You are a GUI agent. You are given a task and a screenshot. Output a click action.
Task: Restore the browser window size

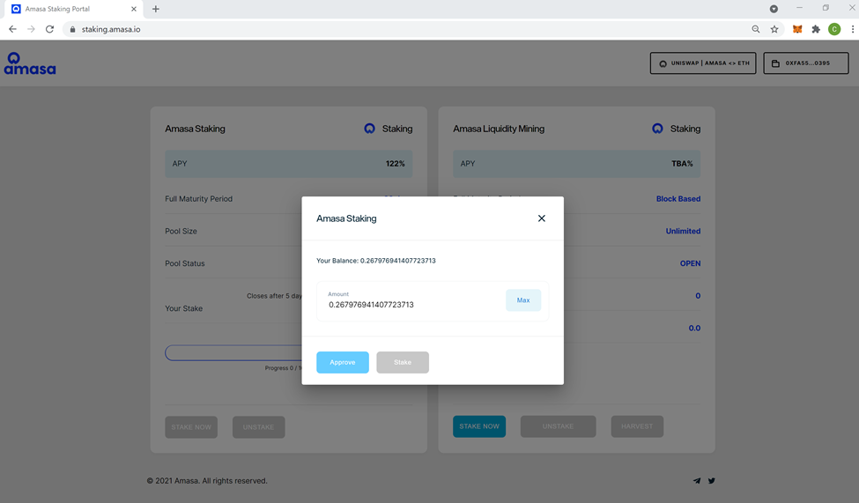pos(826,8)
